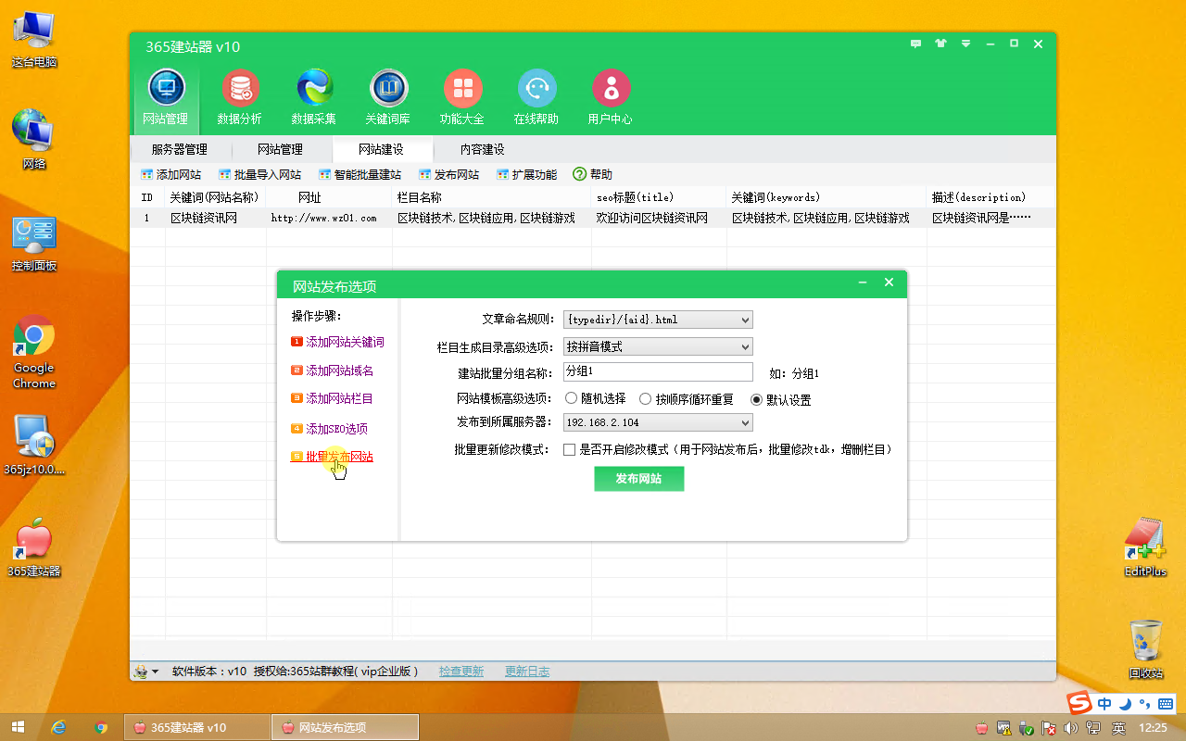The image size is (1186, 741).
Task: Open the EditPlus desktop shortcut
Action: (x=1145, y=546)
